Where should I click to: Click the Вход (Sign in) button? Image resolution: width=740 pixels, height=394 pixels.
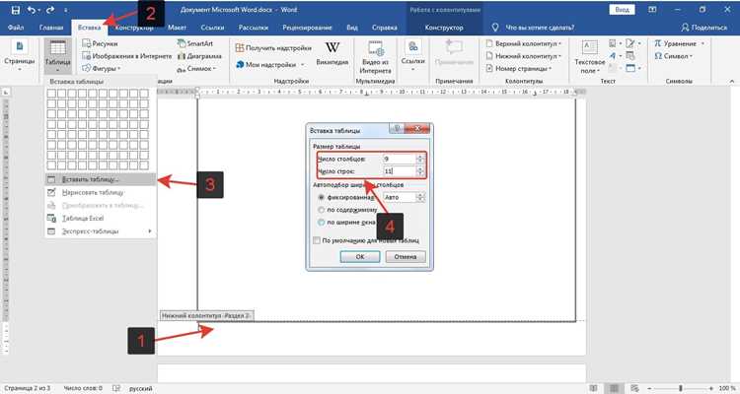[x=622, y=10]
